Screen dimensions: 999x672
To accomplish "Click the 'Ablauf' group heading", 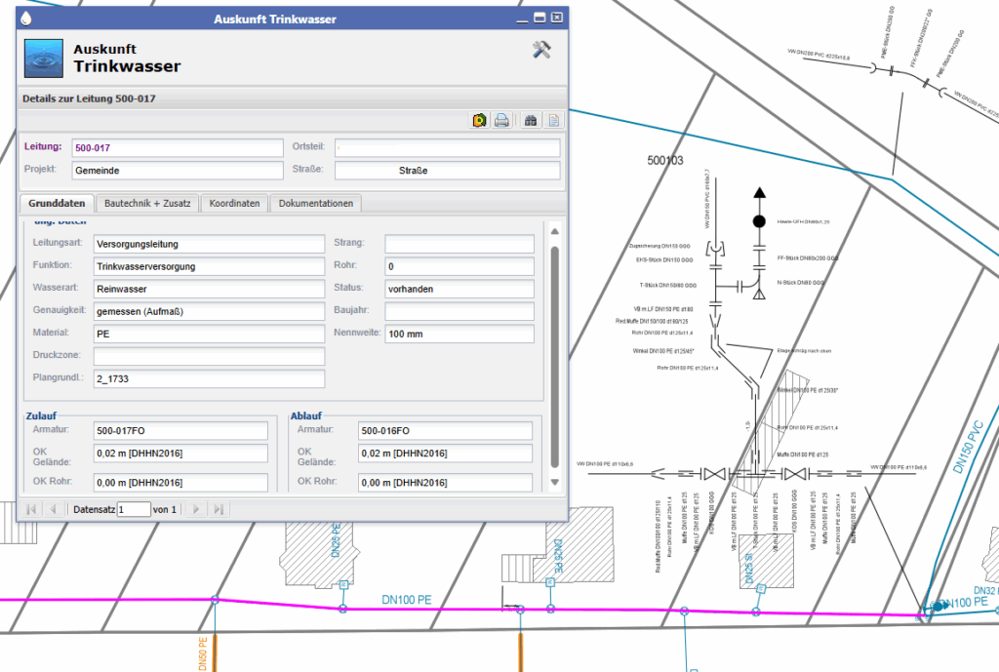I will click(x=306, y=415).
